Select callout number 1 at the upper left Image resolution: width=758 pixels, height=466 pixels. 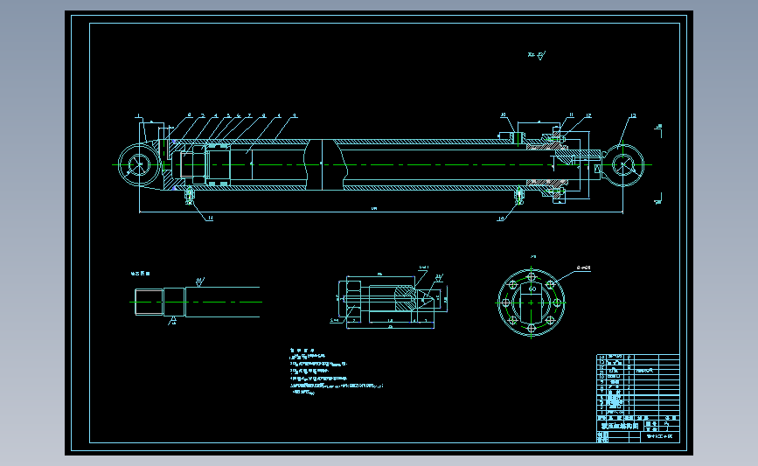(138, 116)
